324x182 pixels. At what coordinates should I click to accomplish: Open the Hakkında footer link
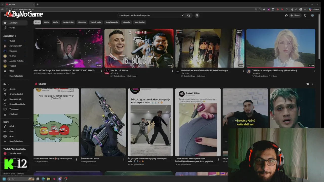click(x=7, y=174)
